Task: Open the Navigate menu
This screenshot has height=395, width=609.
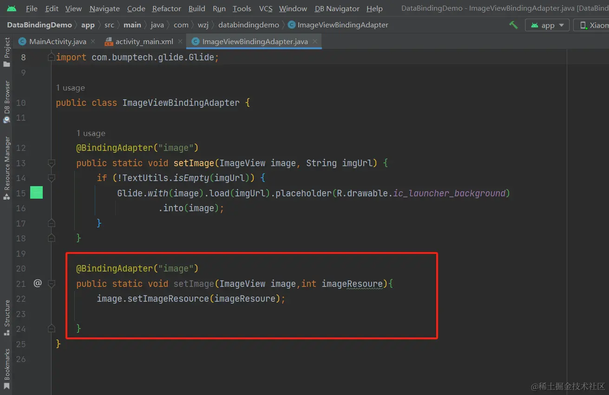Action: tap(105, 8)
